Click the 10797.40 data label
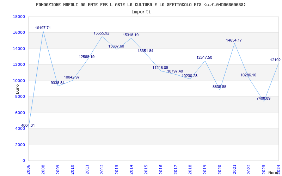The width and height of the screenshot is (282, 176). 175,71
